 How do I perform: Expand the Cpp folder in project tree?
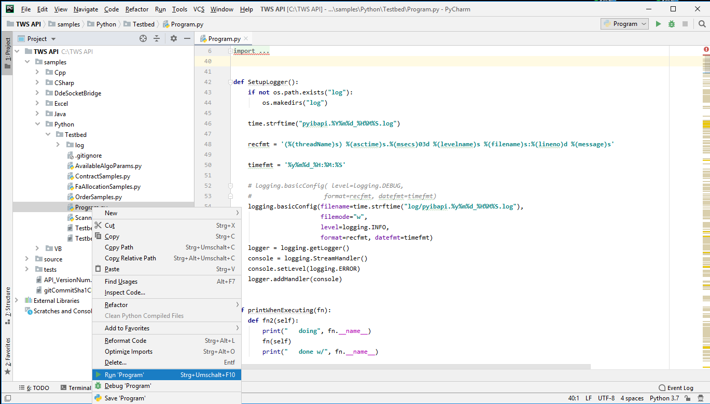tap(37, 73)
